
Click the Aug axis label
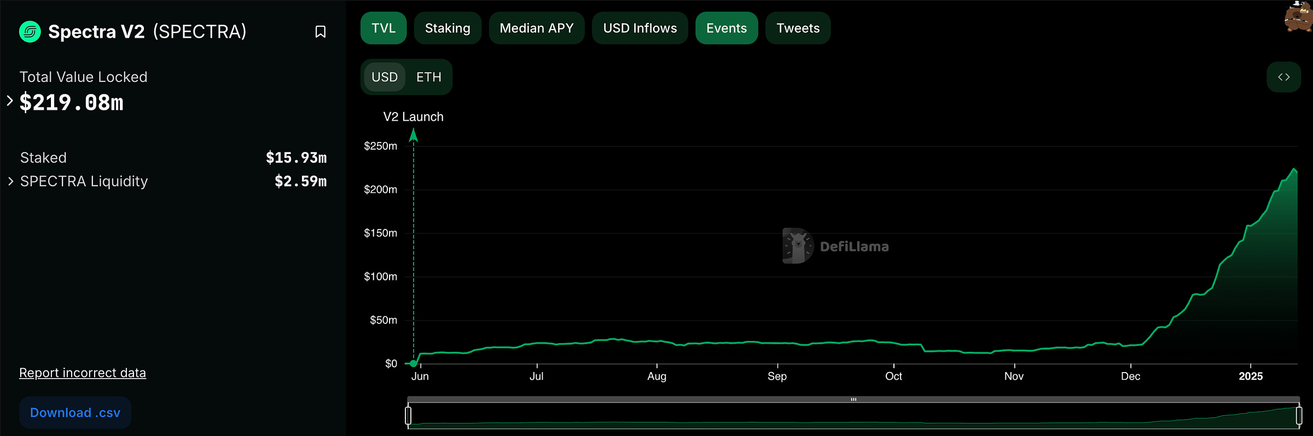656,376
